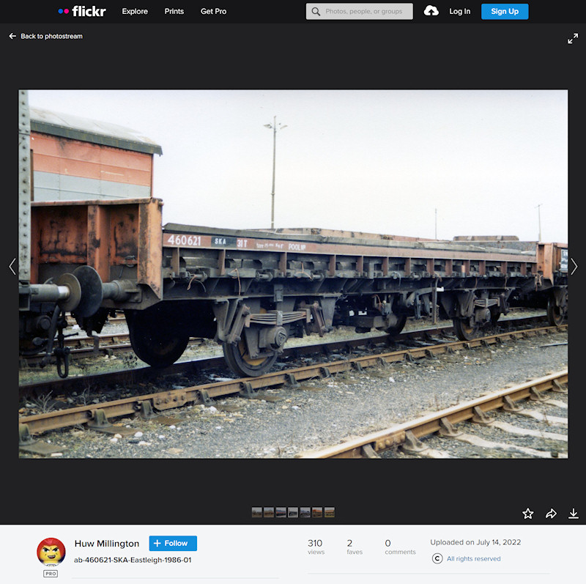586x584 pixels.
Task: Select the first thumbnail in filmstrip
Action: click(x=256, y=512)
